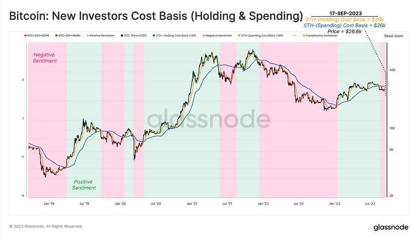
Task: Click the glassnode logo at bottom right
Action: 390,228
